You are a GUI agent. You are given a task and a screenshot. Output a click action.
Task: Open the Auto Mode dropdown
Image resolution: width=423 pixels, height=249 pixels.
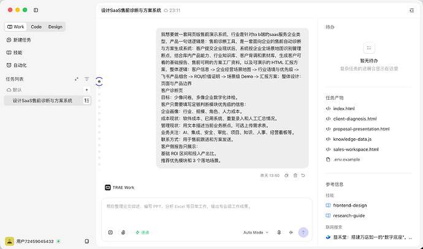[256, 232]
